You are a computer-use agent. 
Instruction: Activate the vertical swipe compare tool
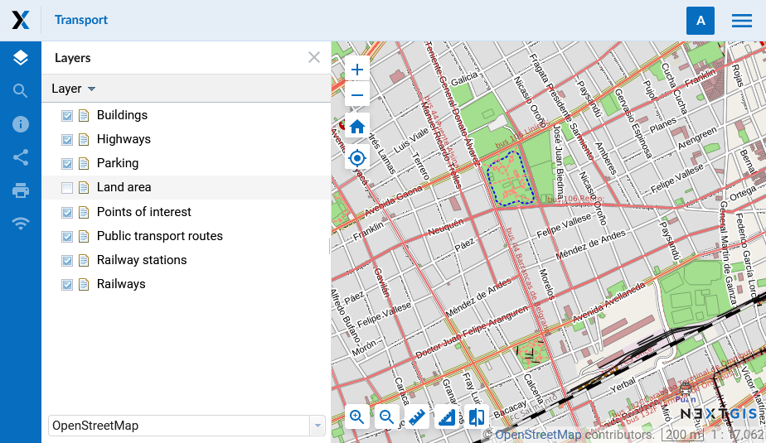pos(477,417)
